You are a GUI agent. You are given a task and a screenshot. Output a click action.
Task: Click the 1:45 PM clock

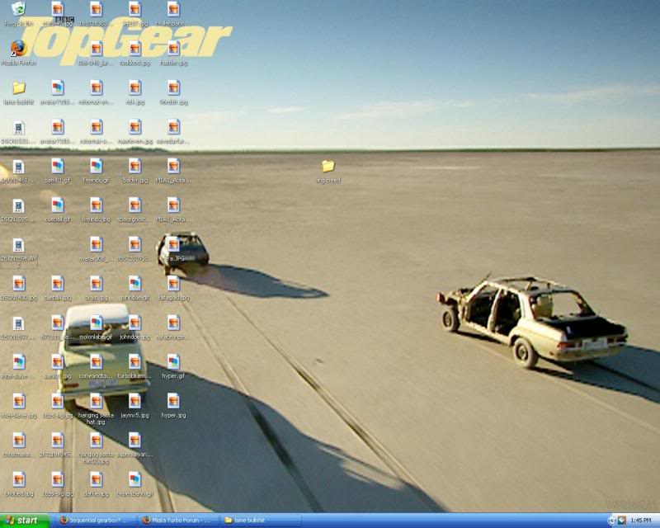[x=641, y=520]
